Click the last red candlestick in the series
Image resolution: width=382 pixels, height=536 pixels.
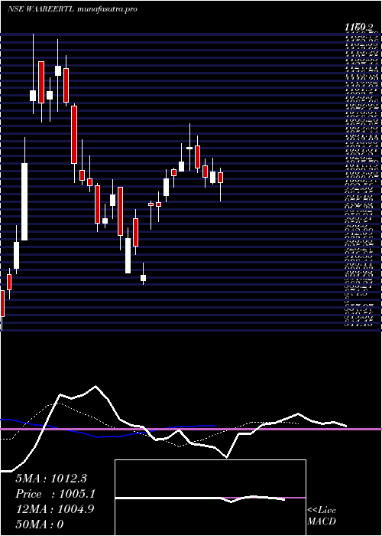point(220,178)
